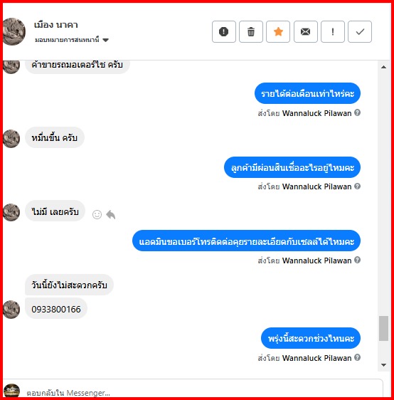Toggle the orange star follow-up button
This screenshot has height=400, width=394.
pos(278,31)
